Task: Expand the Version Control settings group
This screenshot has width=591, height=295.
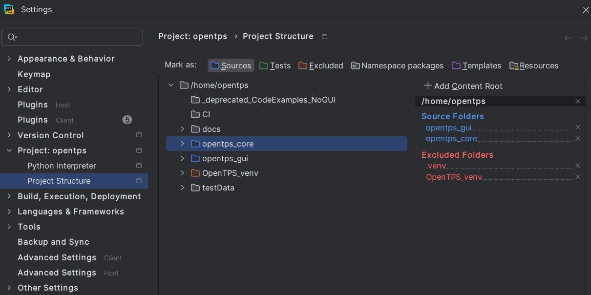Action: (x=9, y=135)
